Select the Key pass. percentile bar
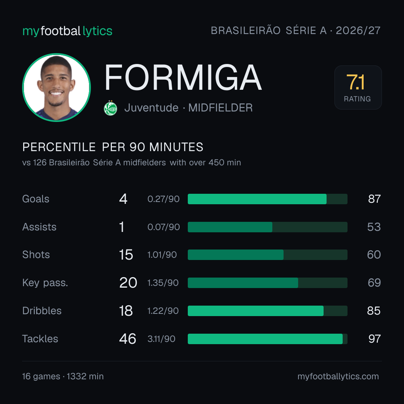Screen dimensions: 404x404 click(x=267, y=283)
